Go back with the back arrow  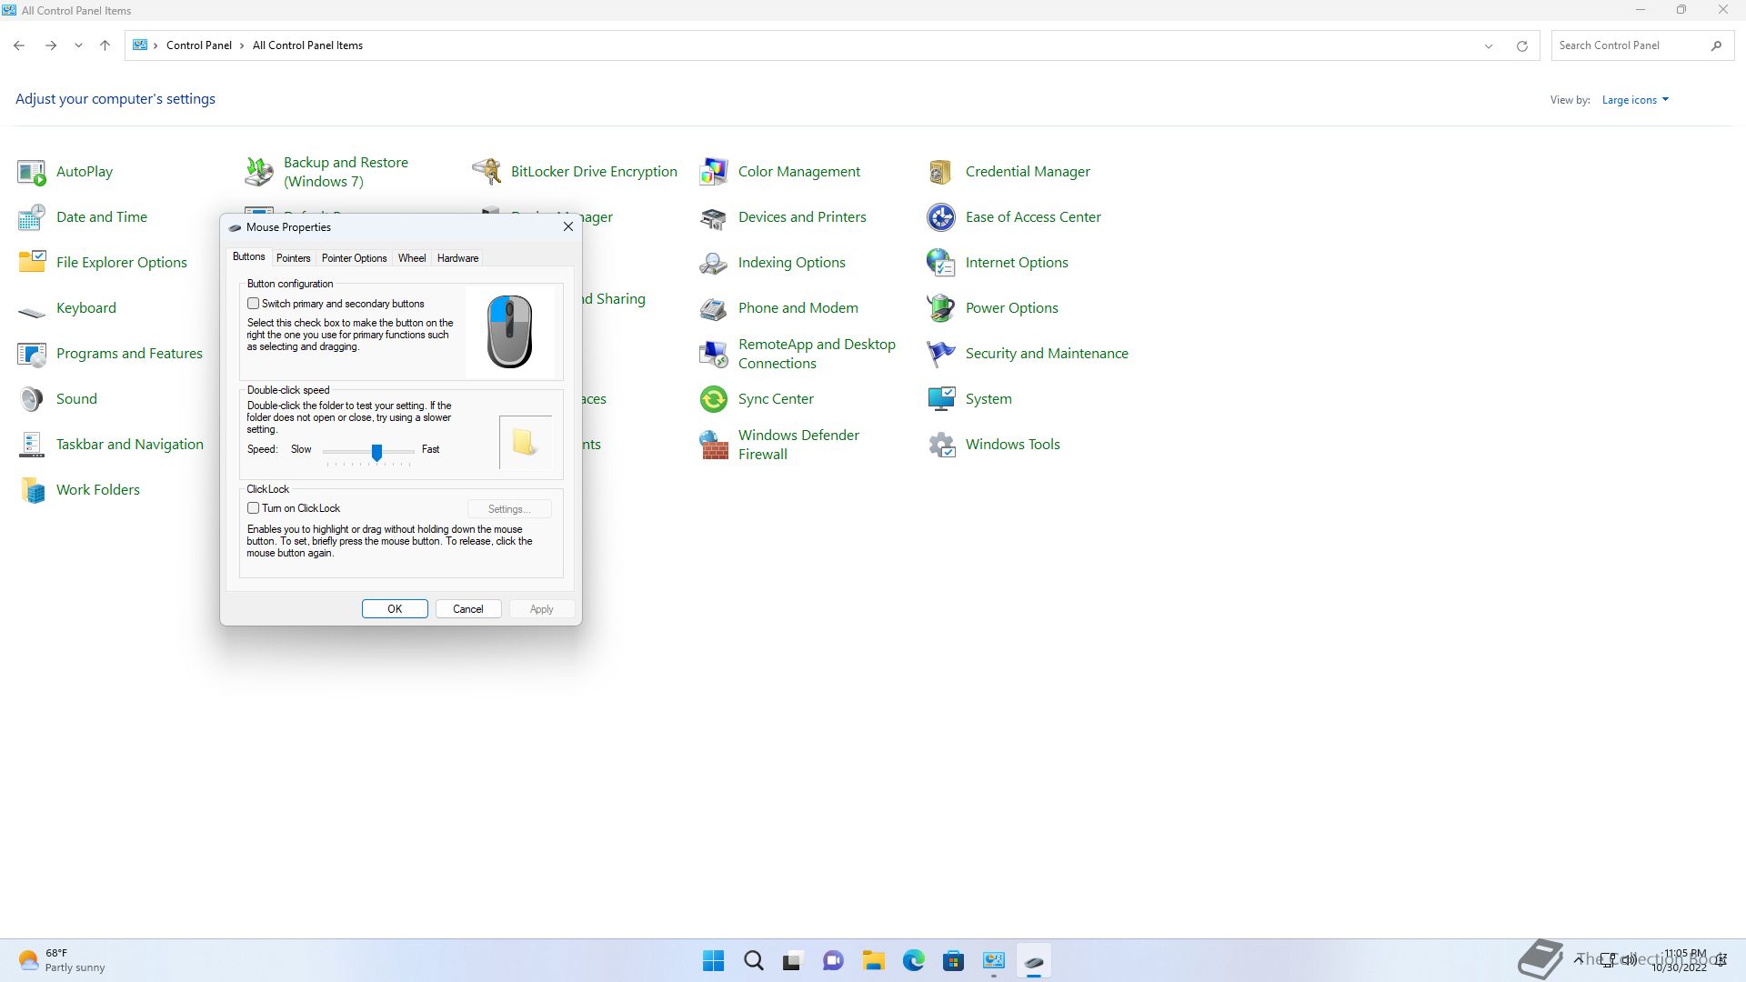coord(19,45)
